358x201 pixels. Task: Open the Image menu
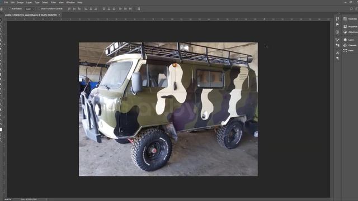tap(20, 2)
